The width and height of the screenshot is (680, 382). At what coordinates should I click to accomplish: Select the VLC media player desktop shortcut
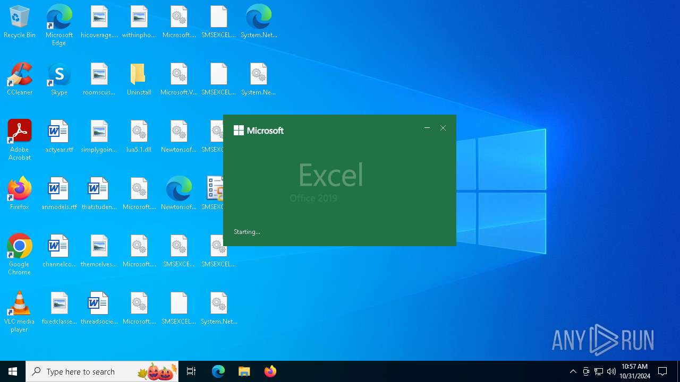tap(20, 312)
